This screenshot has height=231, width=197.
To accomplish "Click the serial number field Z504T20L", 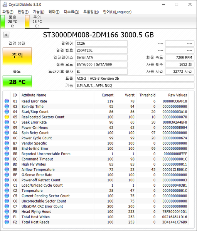I will pyautogui.click(x=101, y=50).
